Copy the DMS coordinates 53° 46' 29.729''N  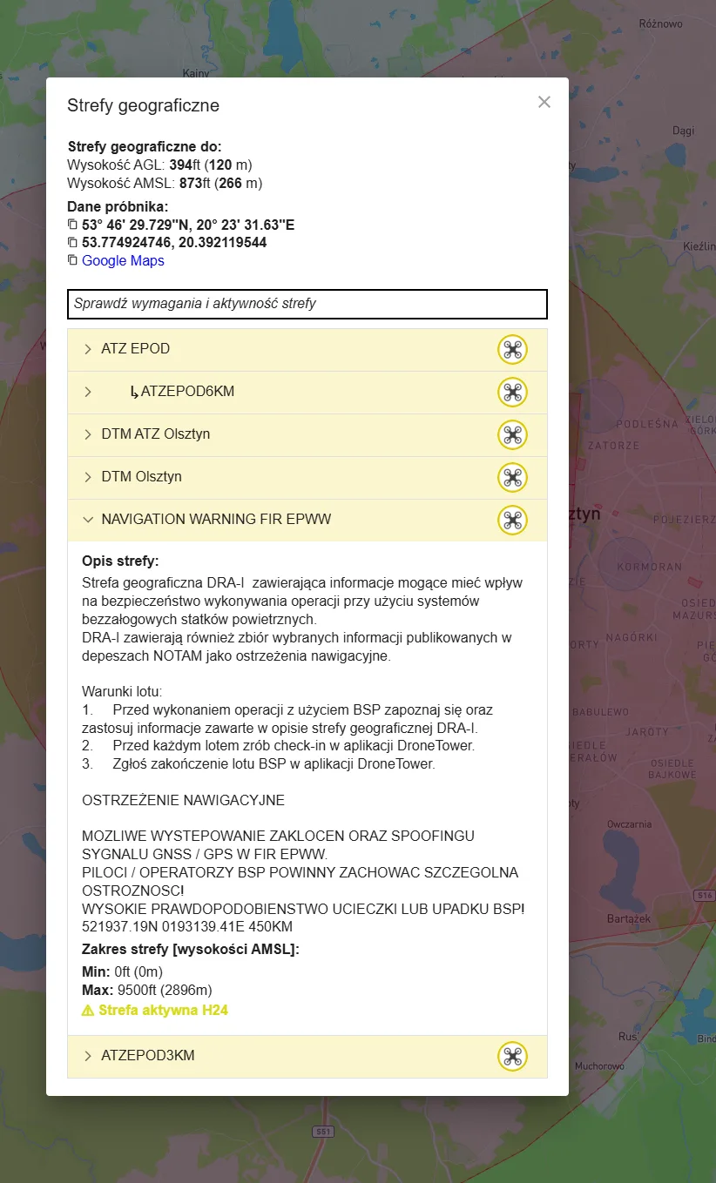(x=72, y=225)
